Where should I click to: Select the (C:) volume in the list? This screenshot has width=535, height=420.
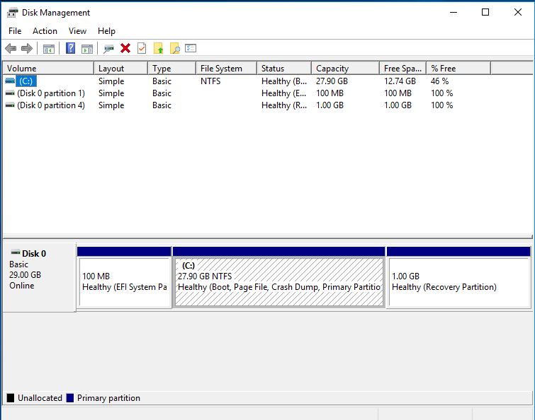coord(26,81)
